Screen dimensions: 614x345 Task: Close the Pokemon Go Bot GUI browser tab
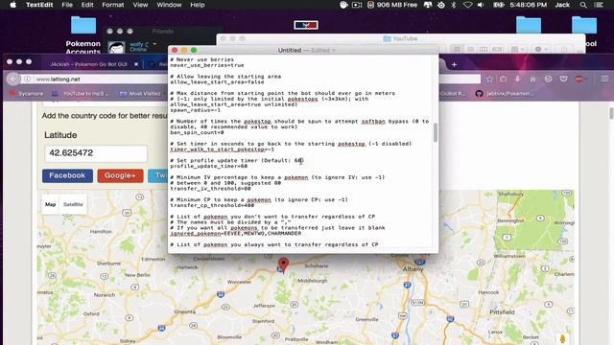136,64
